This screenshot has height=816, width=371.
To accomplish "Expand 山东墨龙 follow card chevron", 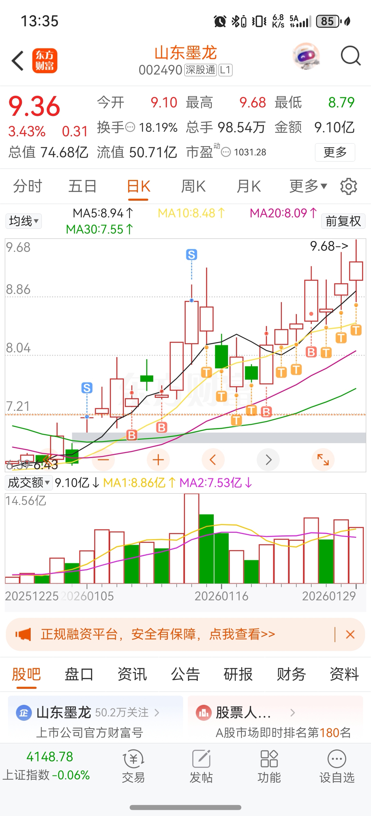I will click(157, 713).
